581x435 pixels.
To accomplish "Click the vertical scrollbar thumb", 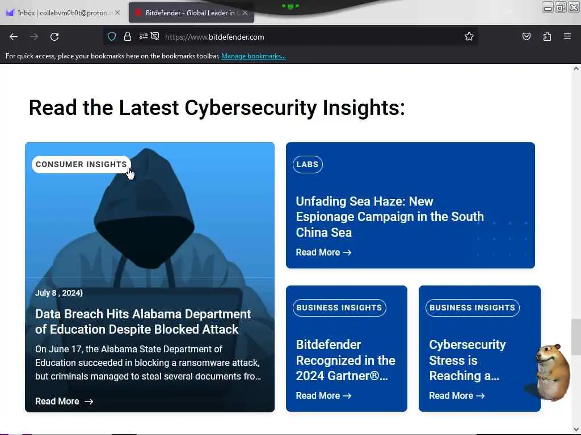I will tap(576, 336).
